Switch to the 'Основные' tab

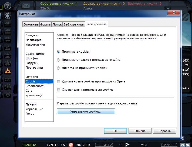tap(31, 24)
